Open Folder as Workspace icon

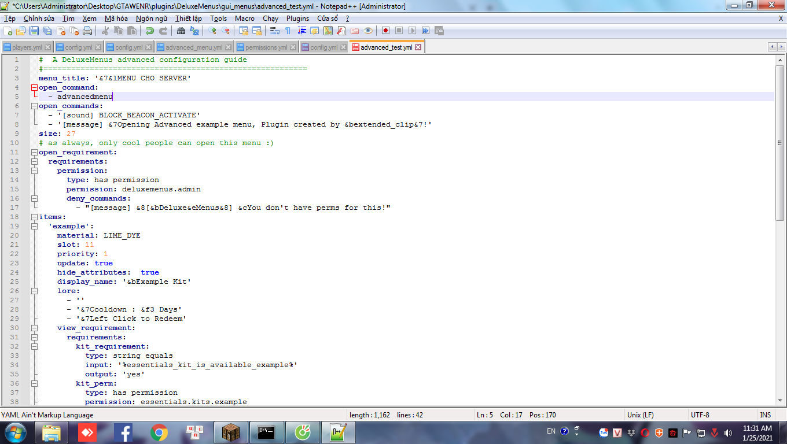(x=355, y=31)
